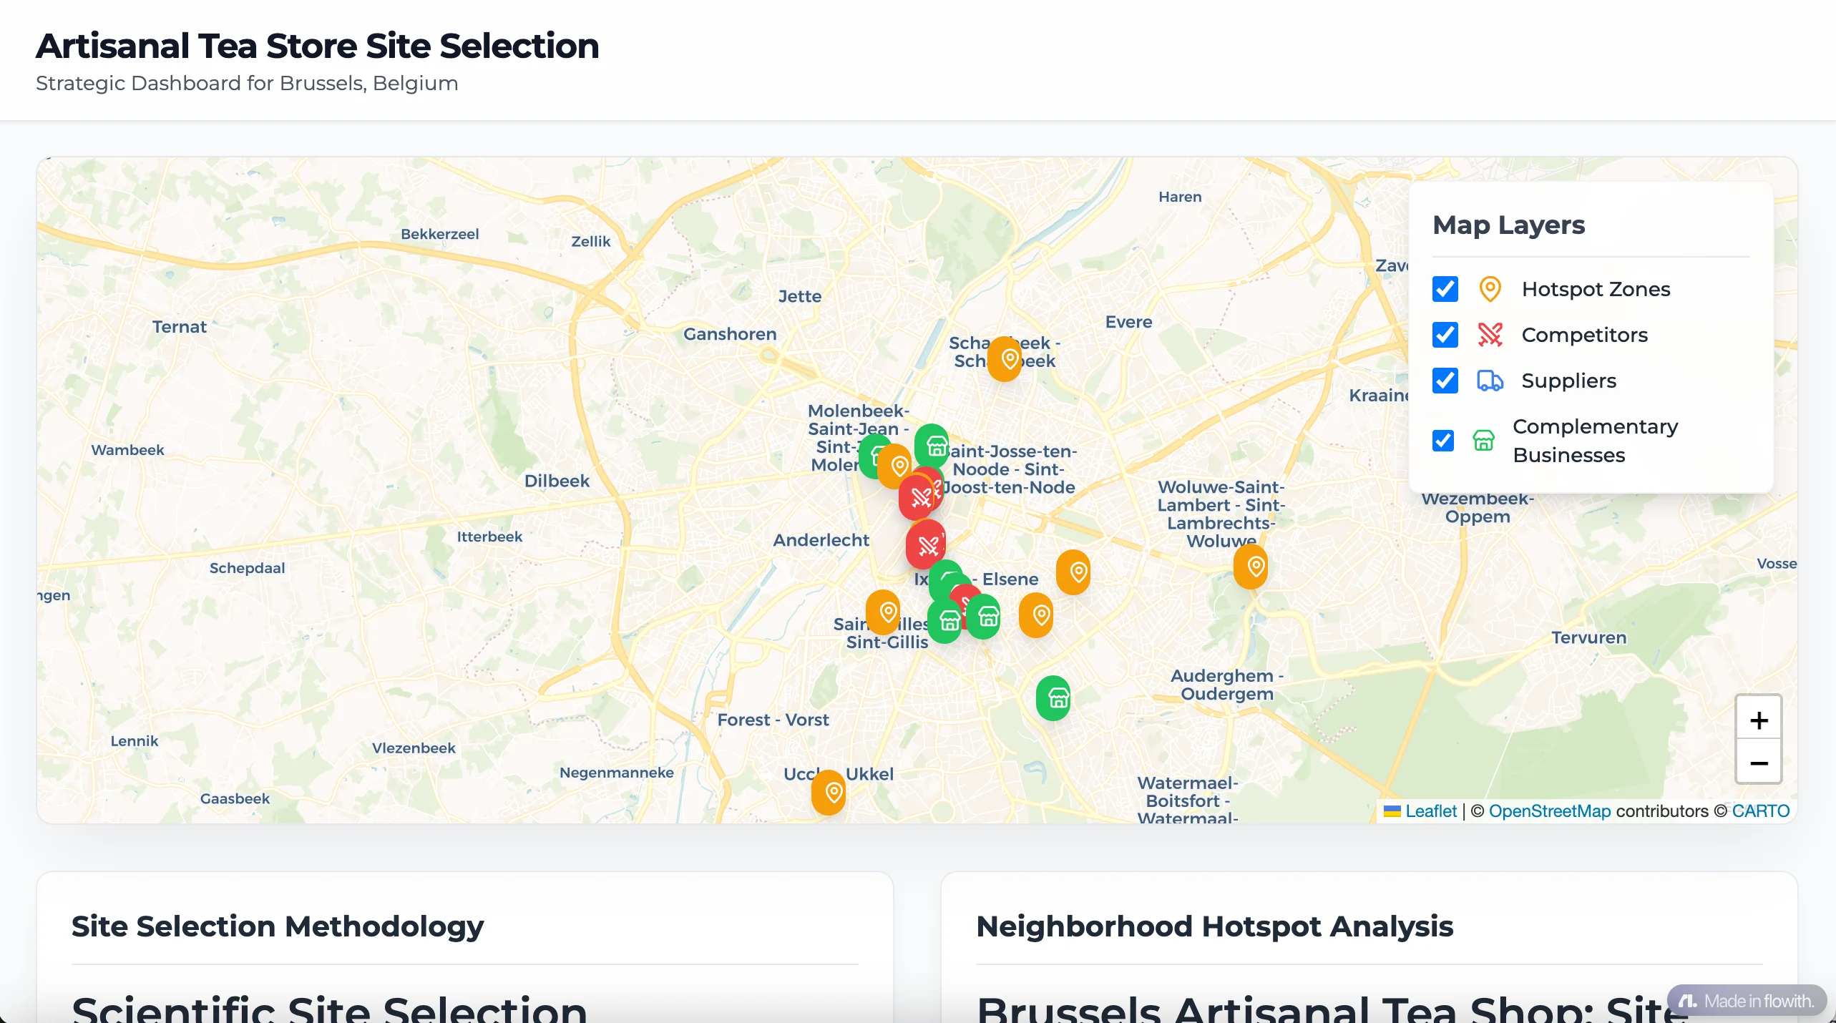The width and height of the screenshot is (1836, 1023).
Task: Hide the Complementary Businesses layer checkbox
Action: click(1443, 441)
